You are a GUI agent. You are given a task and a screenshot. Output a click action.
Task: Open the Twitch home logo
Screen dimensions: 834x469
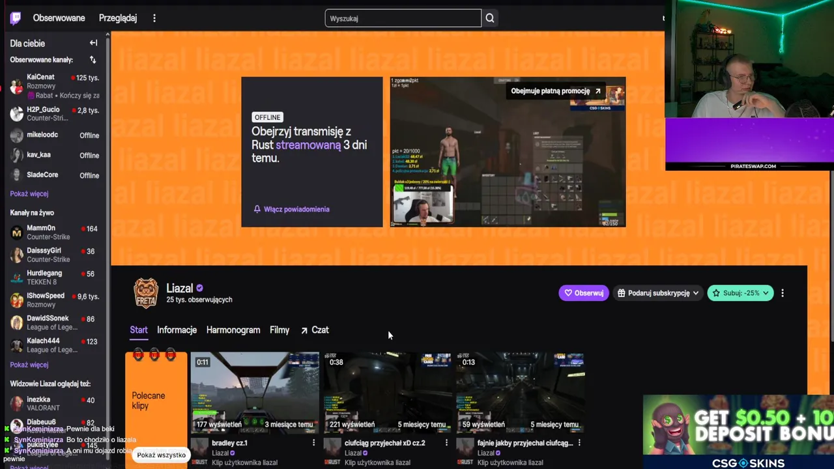click(16, 18)
